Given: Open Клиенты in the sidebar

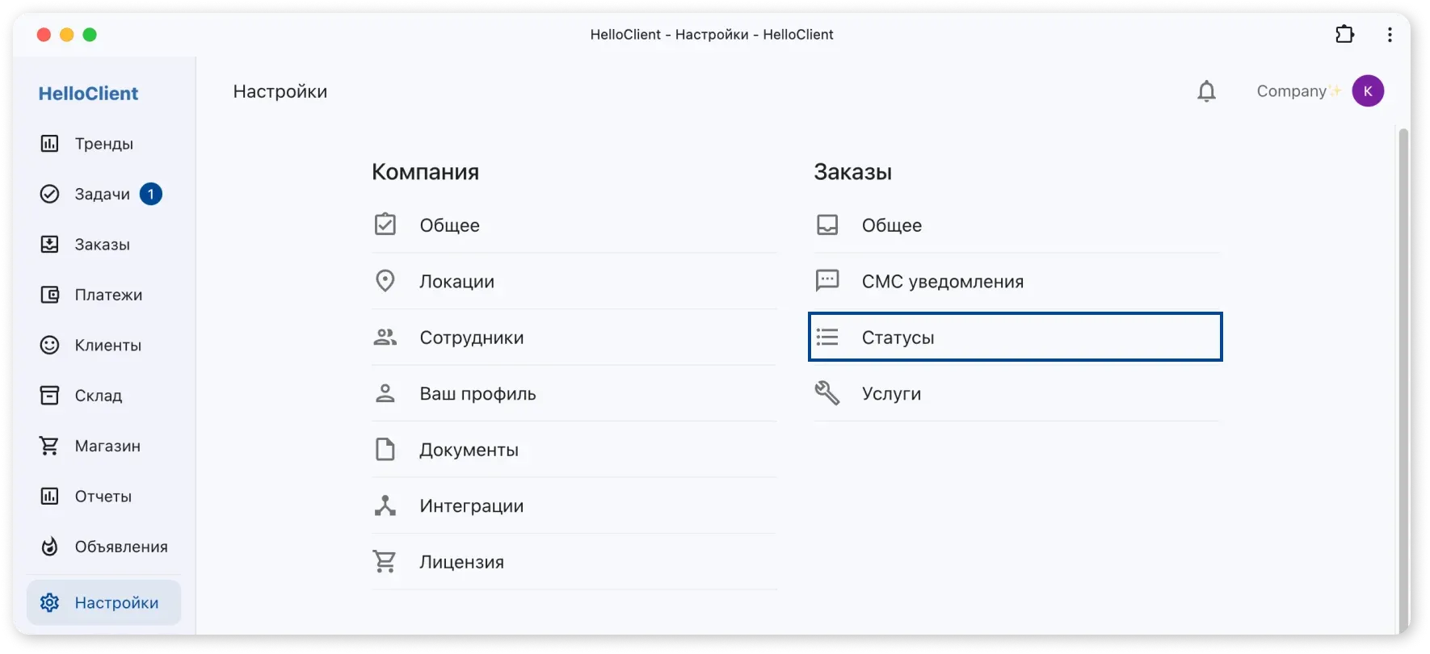Looking at the screenshot, I should [x=104, y=346].
